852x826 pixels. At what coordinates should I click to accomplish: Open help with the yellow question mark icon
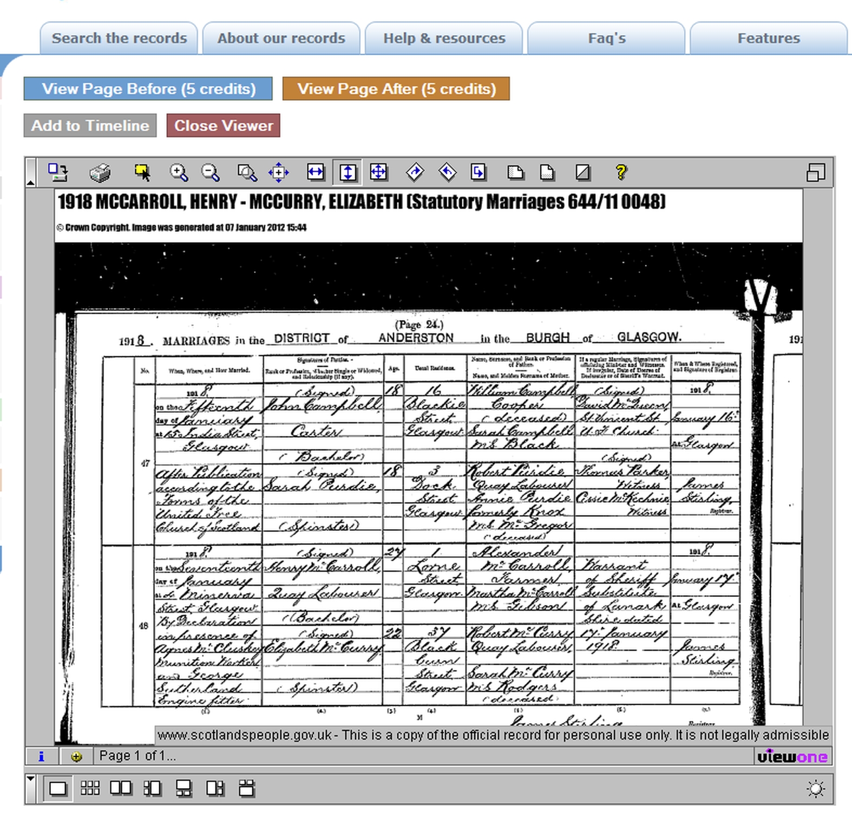tap(621, 173)
